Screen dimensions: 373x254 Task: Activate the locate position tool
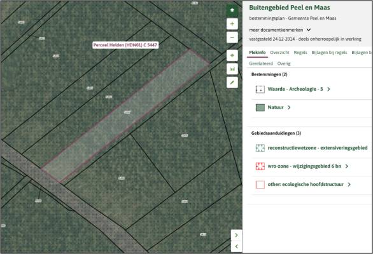(x=232, y=55)
